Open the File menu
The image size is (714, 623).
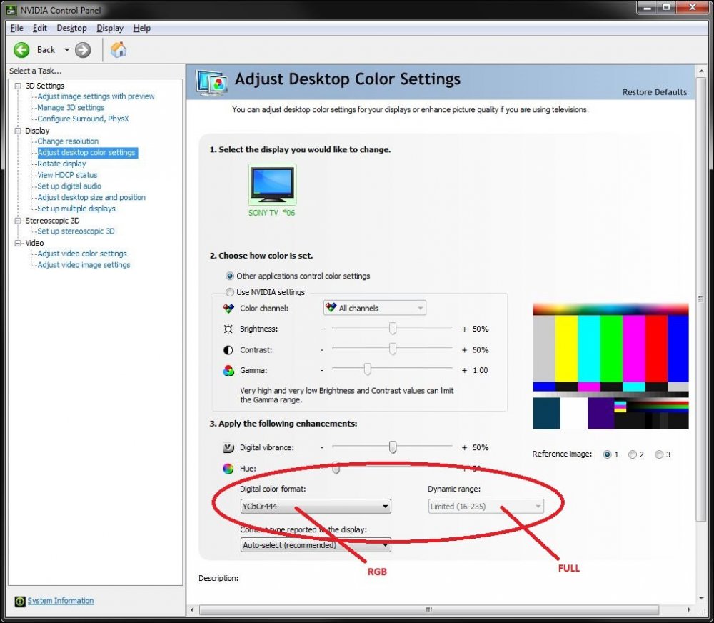tap(17, 28)
